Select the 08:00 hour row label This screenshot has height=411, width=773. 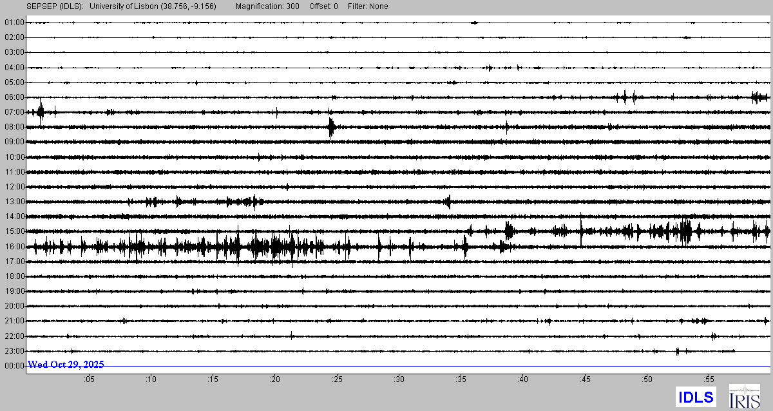point(14,127)
